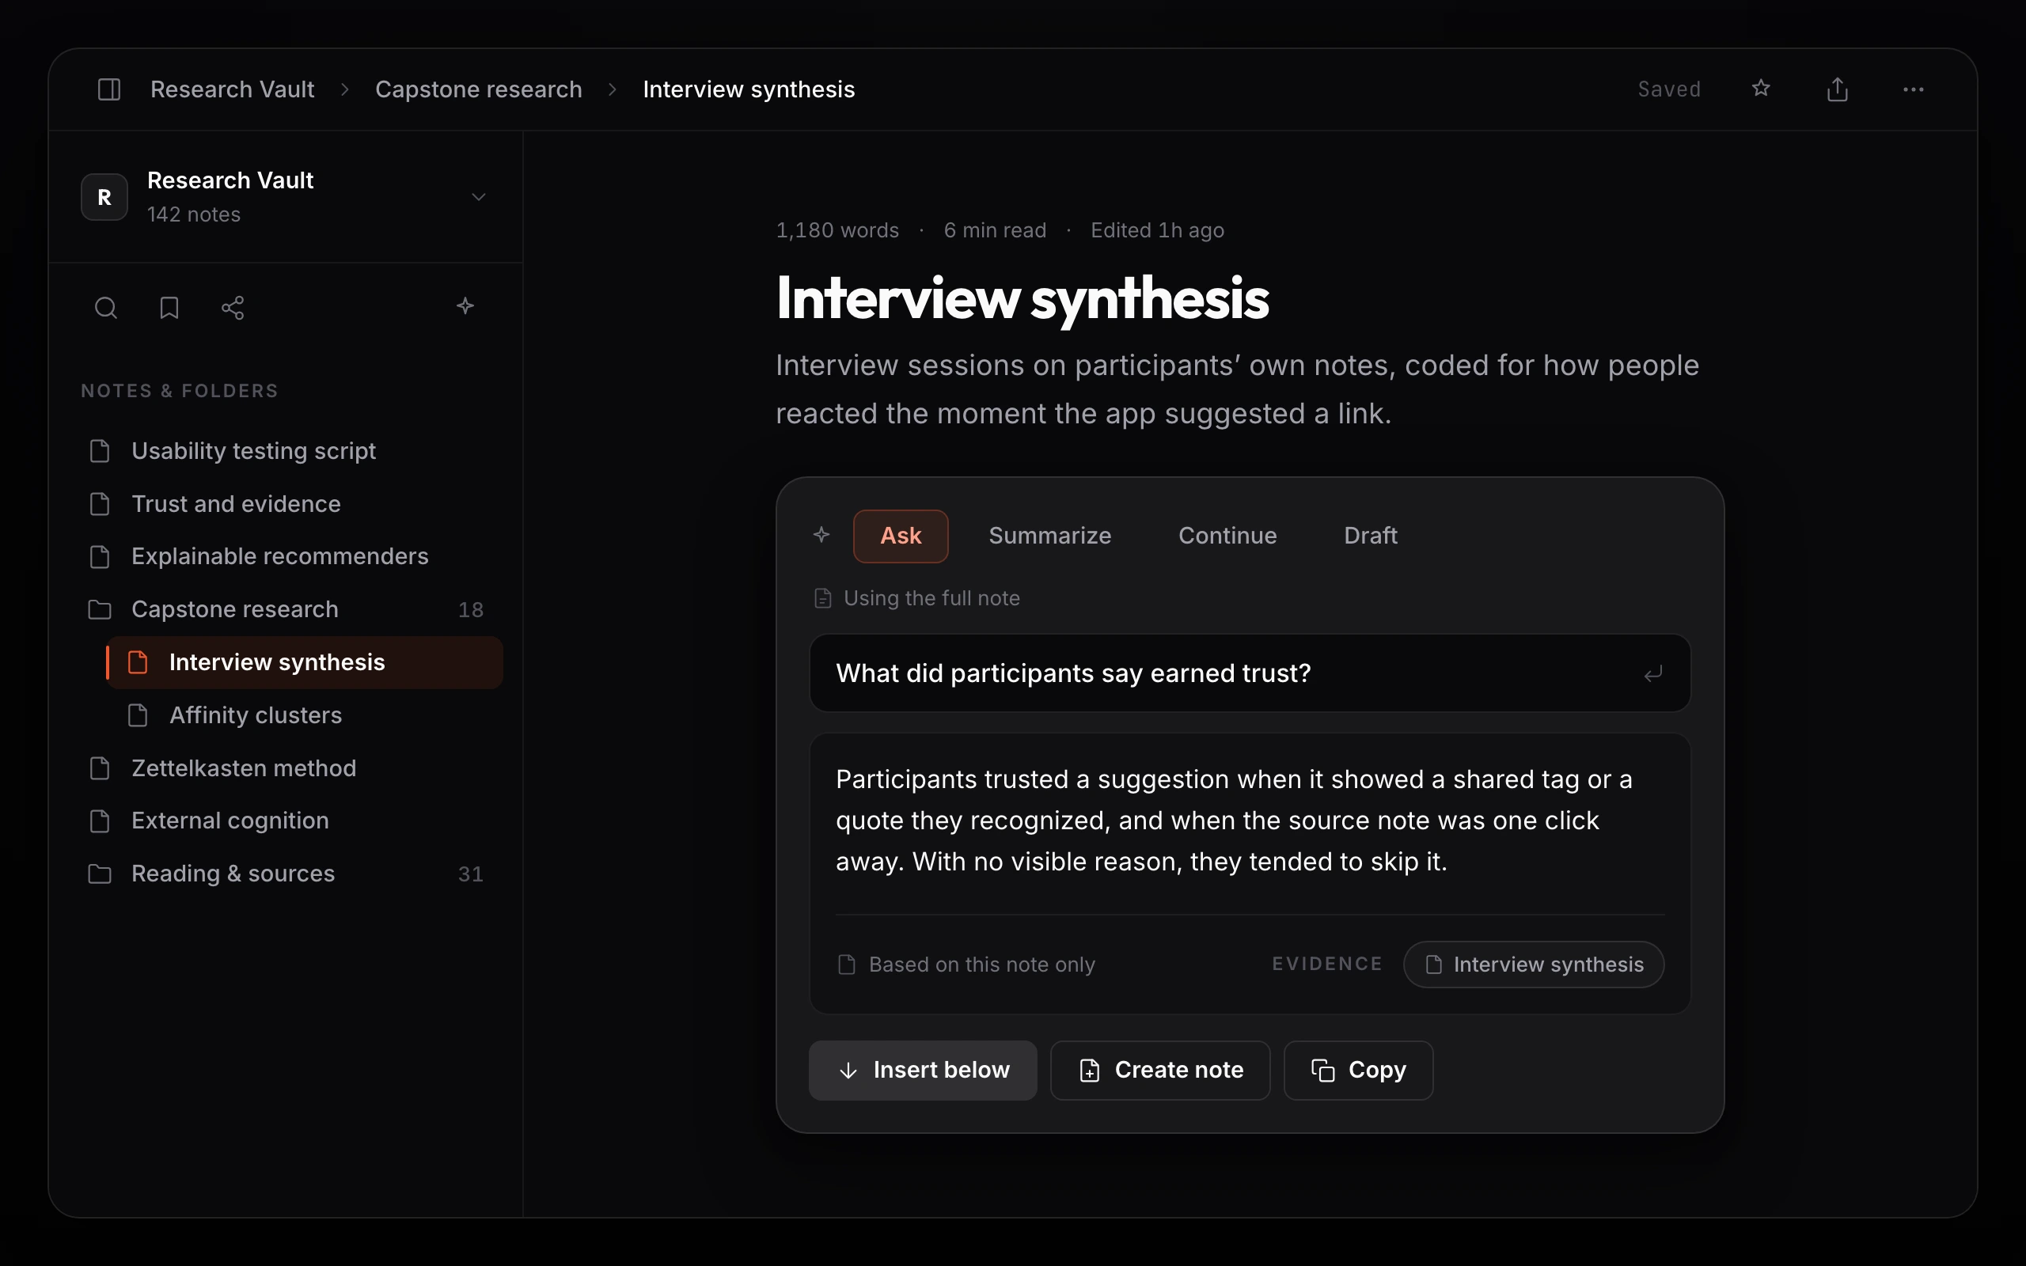
Task: Click the Research Vault R avatar
Action: pos(104,197)
